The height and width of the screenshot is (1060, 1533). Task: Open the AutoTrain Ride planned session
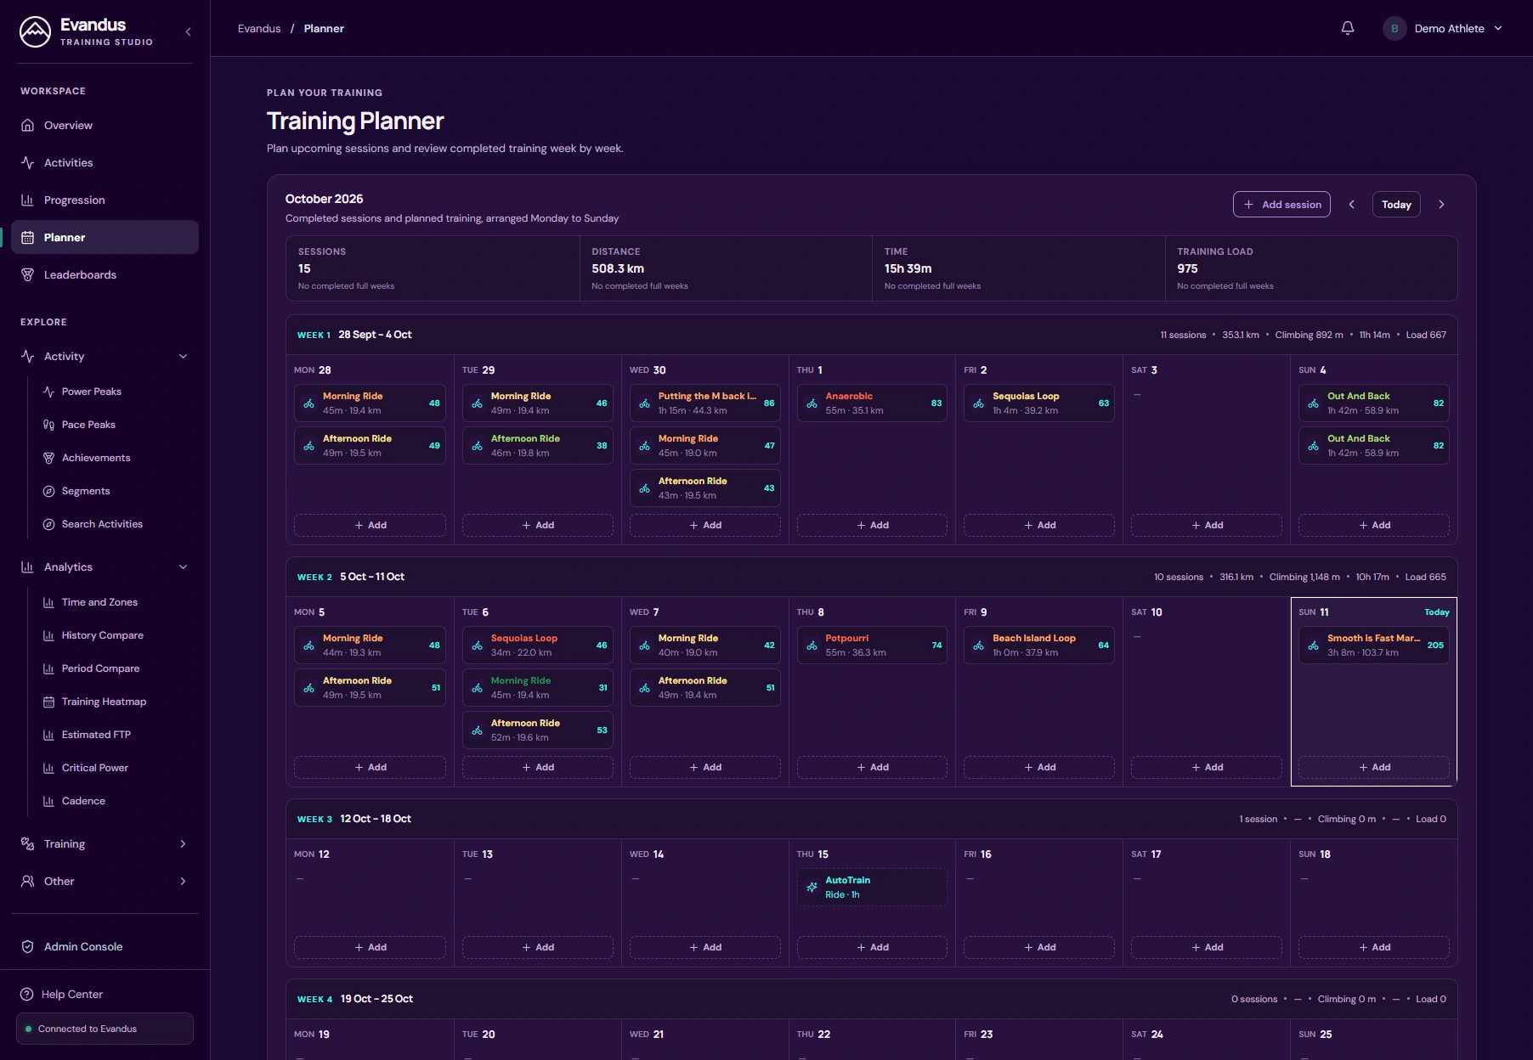[872, 887]
